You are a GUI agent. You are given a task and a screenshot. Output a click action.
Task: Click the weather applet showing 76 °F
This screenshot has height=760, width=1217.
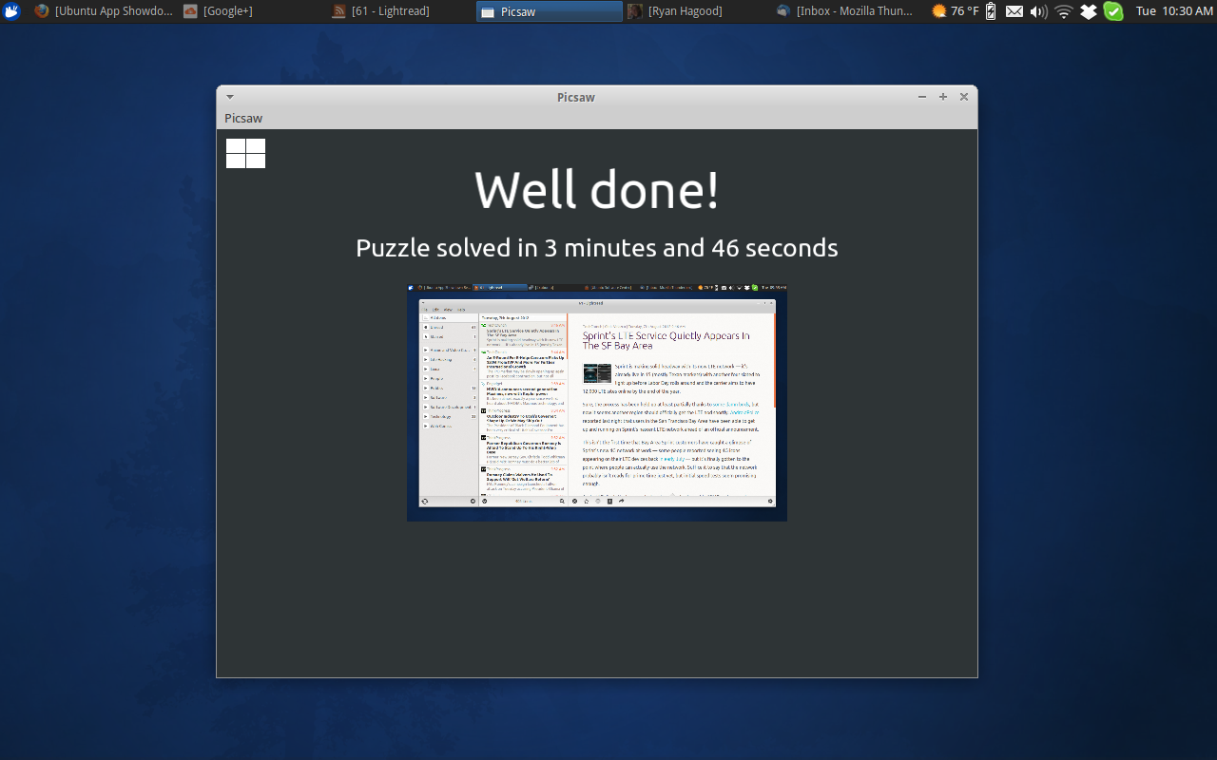point(949,10)
